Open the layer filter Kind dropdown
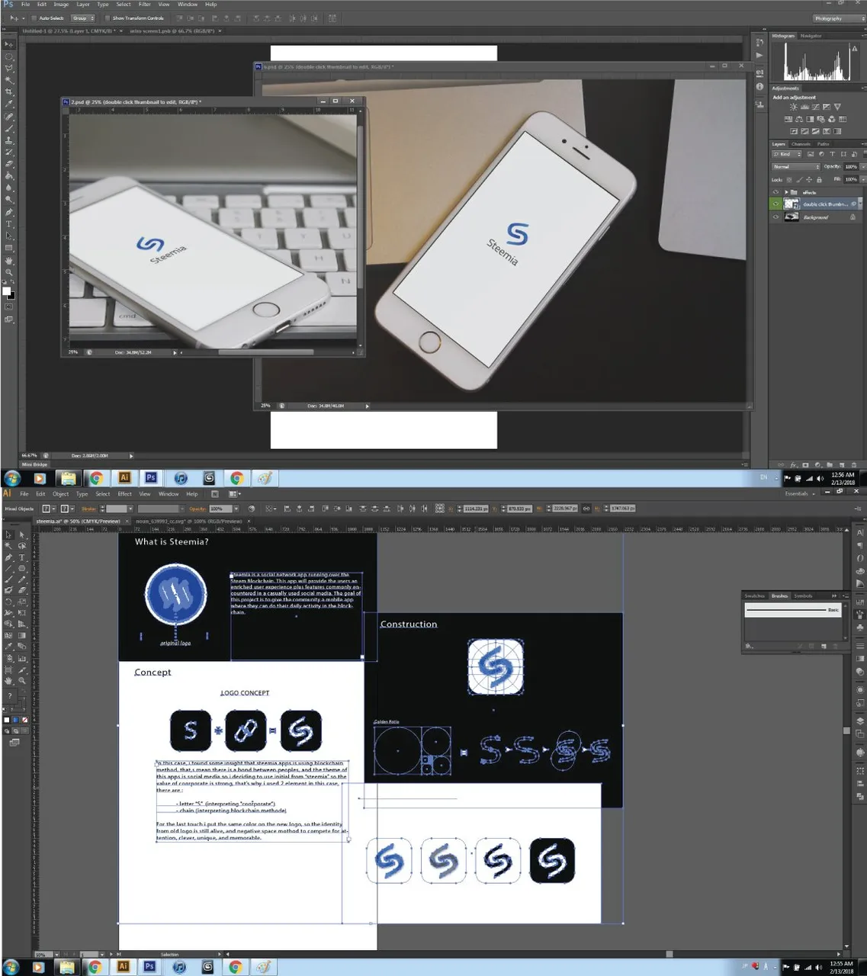Viewport: 867px width, 976px height. pyautogui.click(x=787, y=154)
